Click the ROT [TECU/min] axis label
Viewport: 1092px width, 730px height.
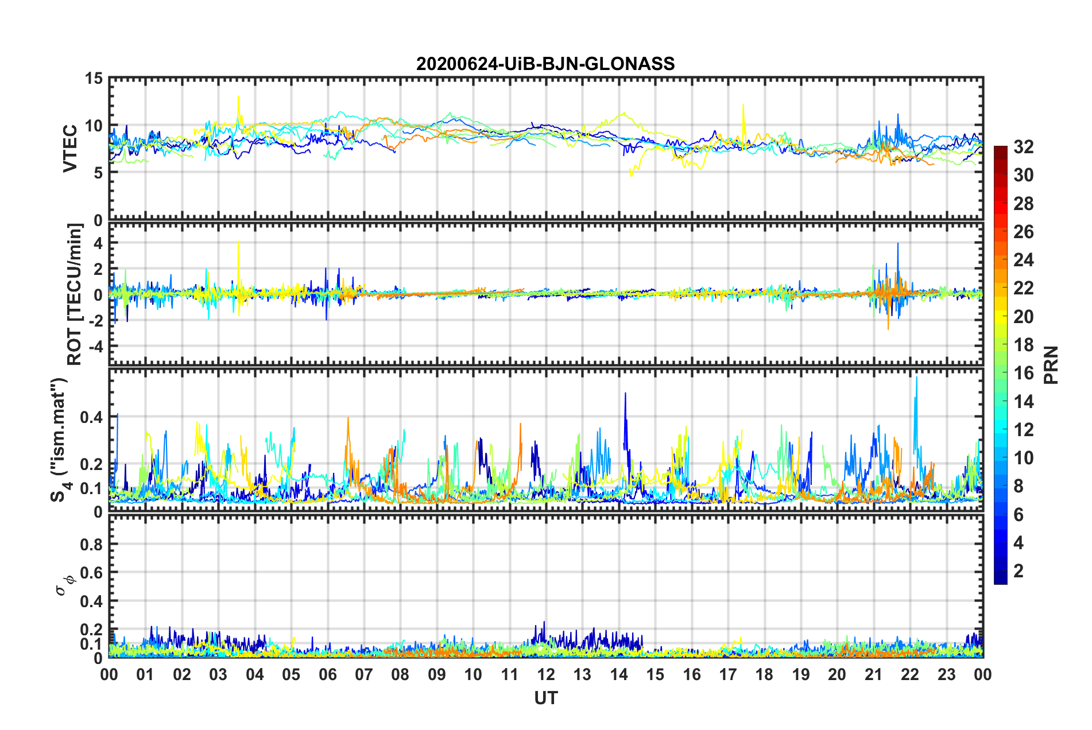(x=75, y=294)
